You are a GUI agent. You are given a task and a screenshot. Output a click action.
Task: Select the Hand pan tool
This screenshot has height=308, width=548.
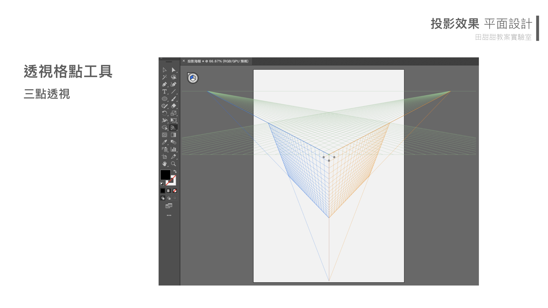click(164, 164)
